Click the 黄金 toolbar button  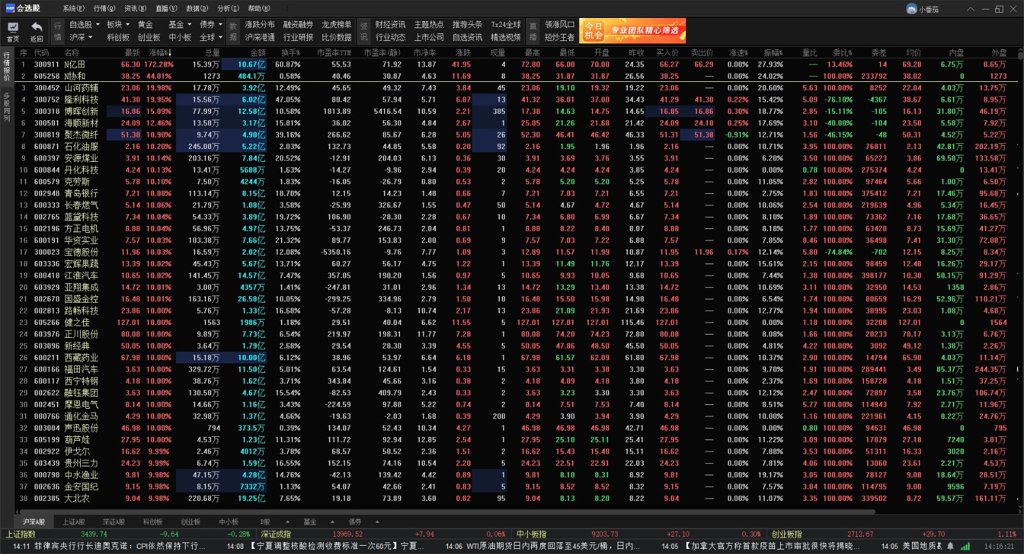(x=146, y=24)
